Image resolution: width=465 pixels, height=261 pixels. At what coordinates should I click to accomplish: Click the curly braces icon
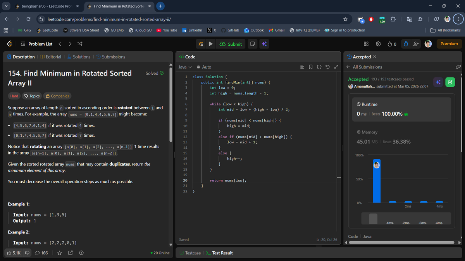click(319, 67)
